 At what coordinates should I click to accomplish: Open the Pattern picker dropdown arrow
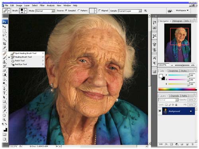[x=95, y=11]
